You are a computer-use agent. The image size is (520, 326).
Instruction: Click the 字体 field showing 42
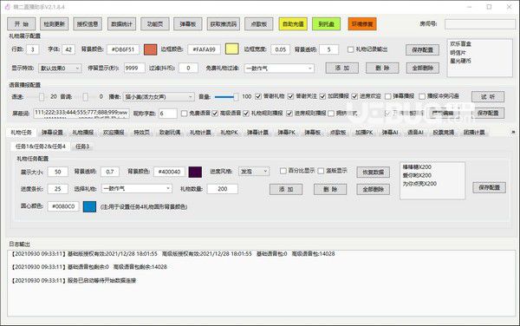[x=68, y=49]
